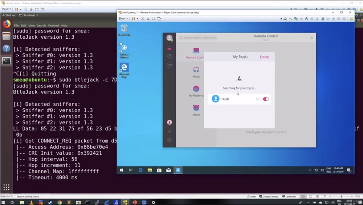
Task: Select the Hush toy avatar icon
Action: pyautogui.click(x=216, y=99)
